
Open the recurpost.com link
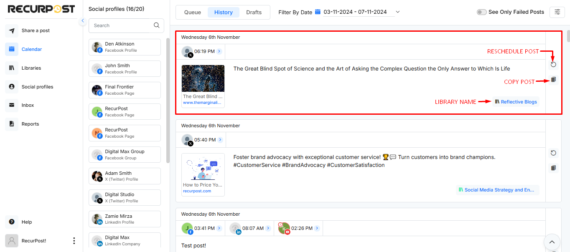tap(197, 191)
